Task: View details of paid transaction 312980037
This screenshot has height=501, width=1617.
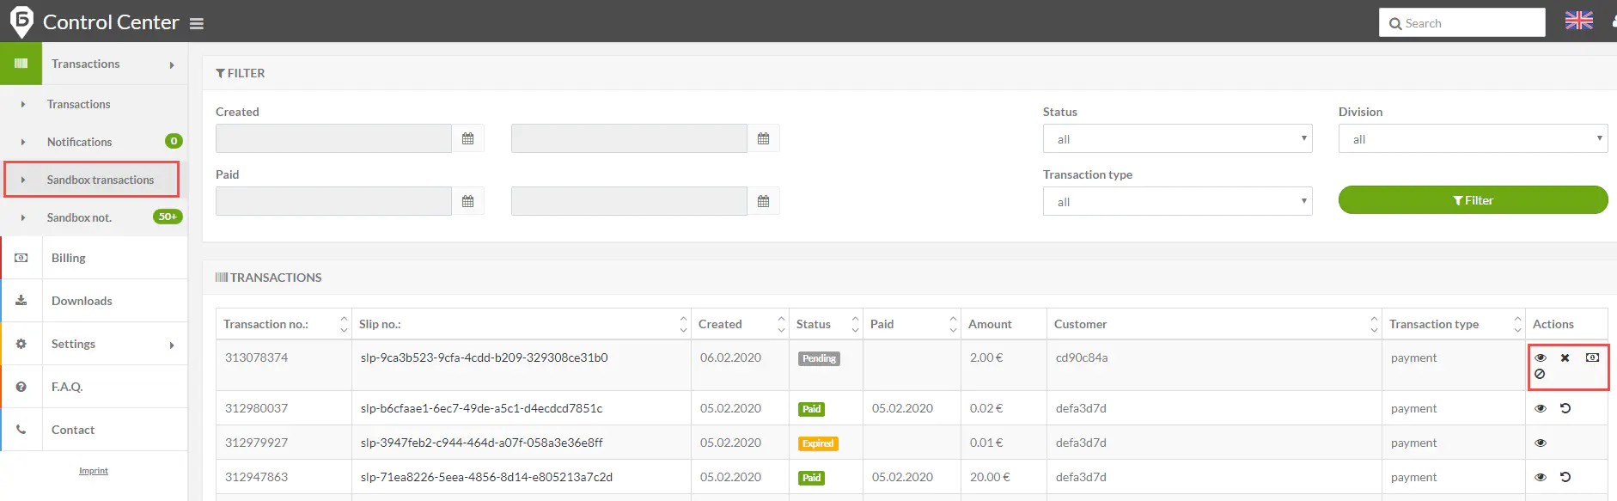Action: pos(1541,409)
